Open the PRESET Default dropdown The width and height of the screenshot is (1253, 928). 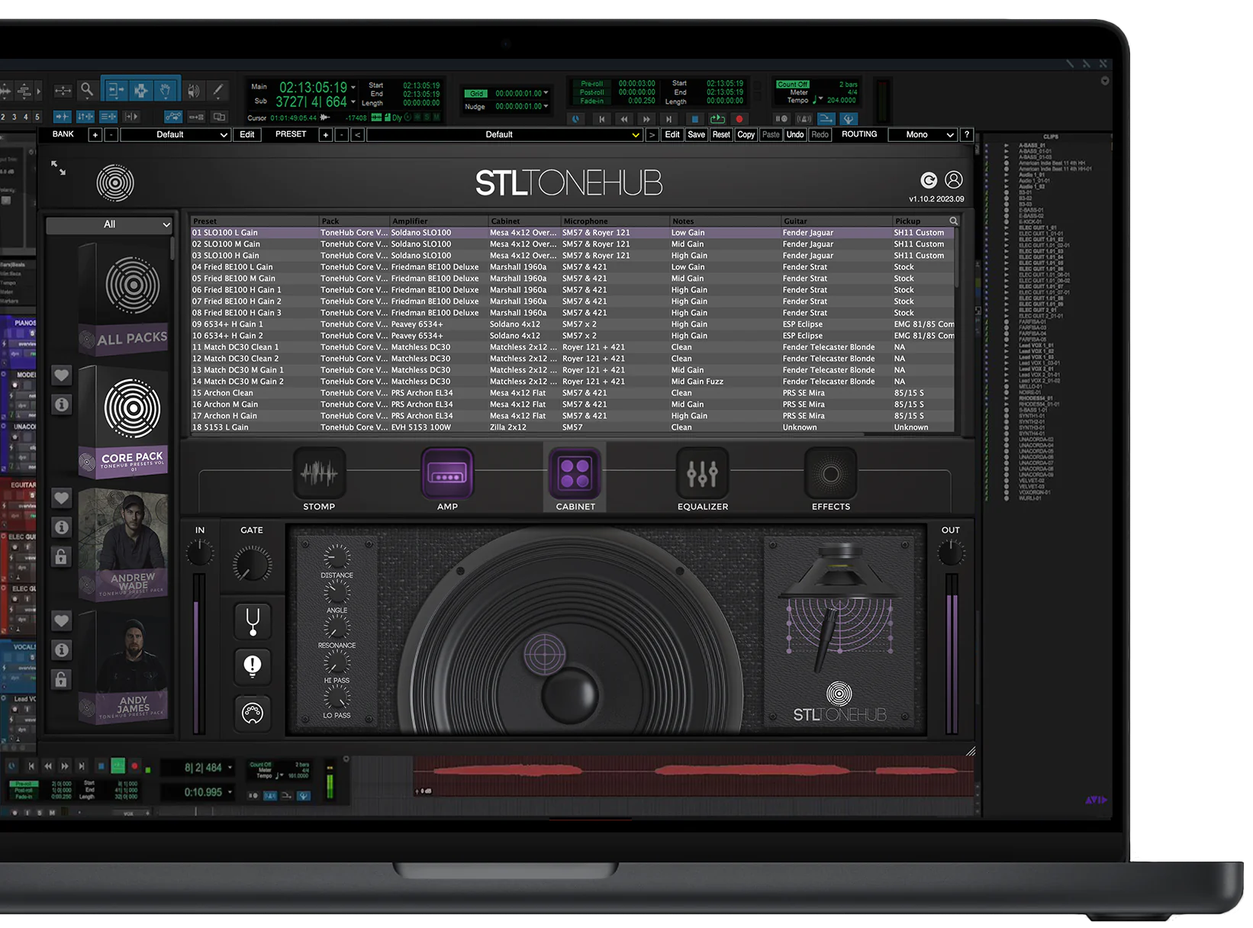pyautogui.click(x=504, y=134)
